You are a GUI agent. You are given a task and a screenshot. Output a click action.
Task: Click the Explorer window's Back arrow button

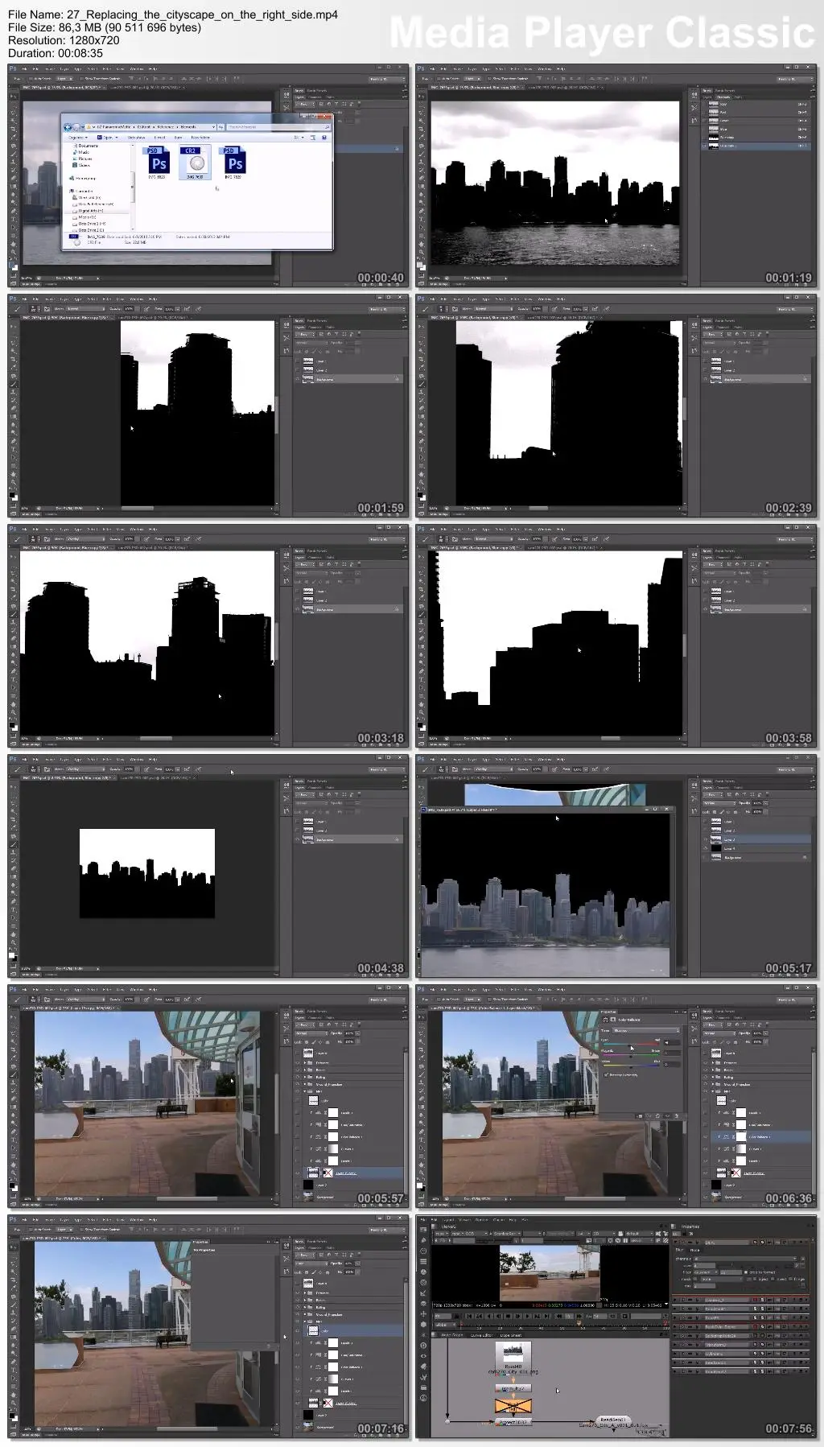(x=68, y=127)
